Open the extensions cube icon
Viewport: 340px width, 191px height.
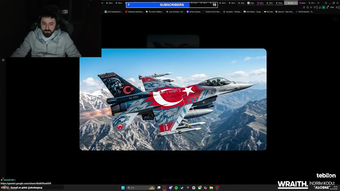click(320, 7)
